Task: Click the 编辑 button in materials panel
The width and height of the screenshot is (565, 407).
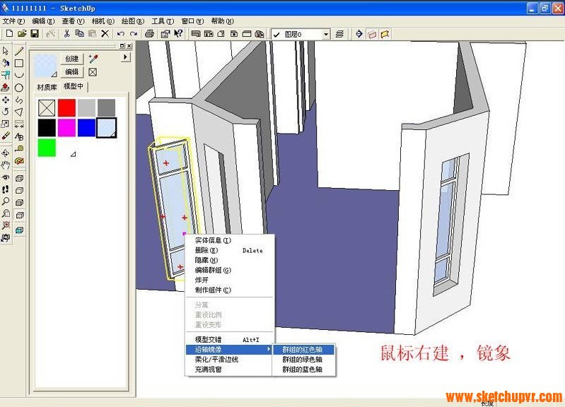Action: point(72,71)
